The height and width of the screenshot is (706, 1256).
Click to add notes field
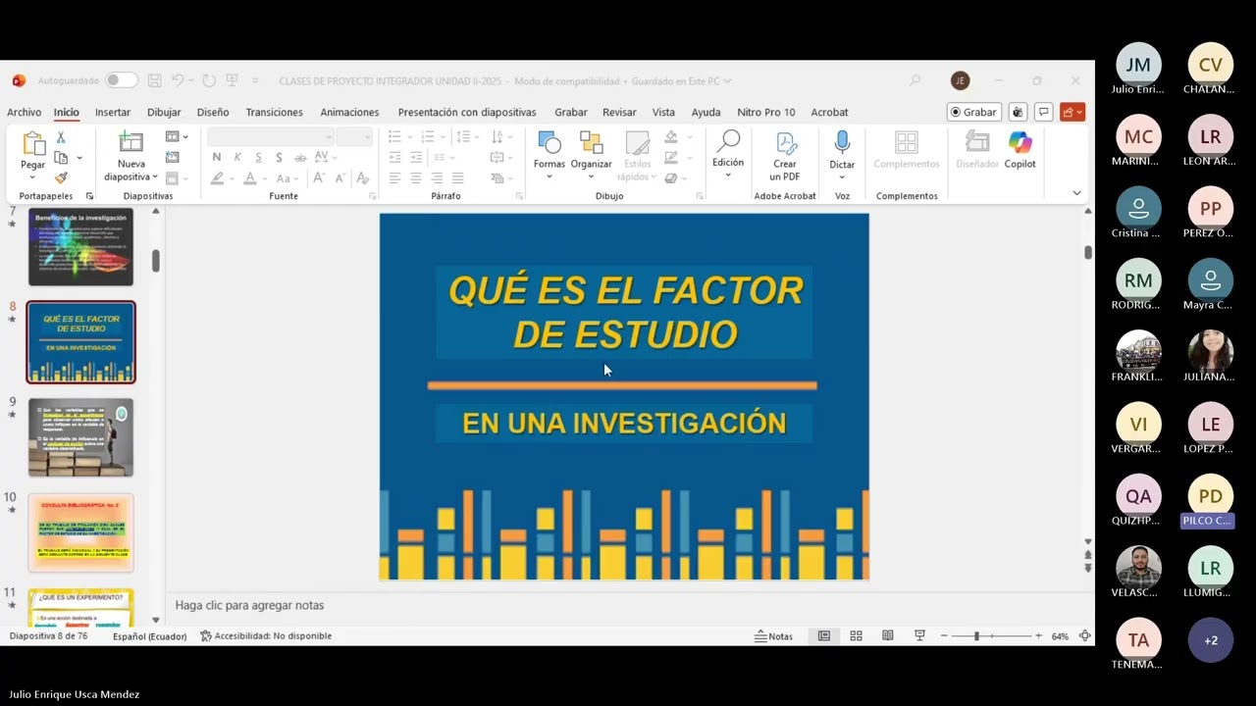pyautogui.click(x=628, y=605)
